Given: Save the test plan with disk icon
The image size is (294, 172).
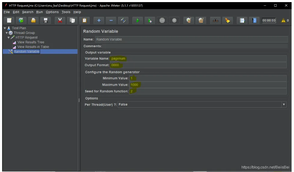Looking at the screenshot, I should click(x=46, y=20).
